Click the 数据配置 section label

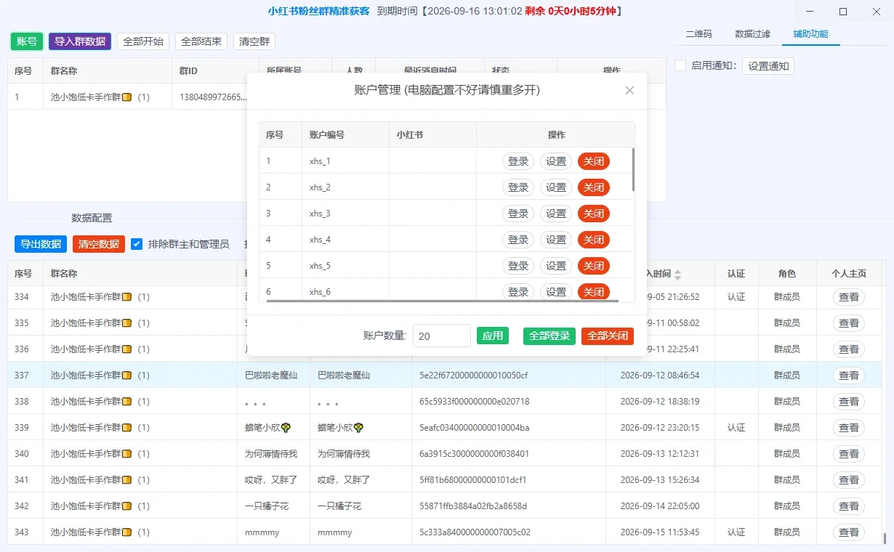[92, 218]
